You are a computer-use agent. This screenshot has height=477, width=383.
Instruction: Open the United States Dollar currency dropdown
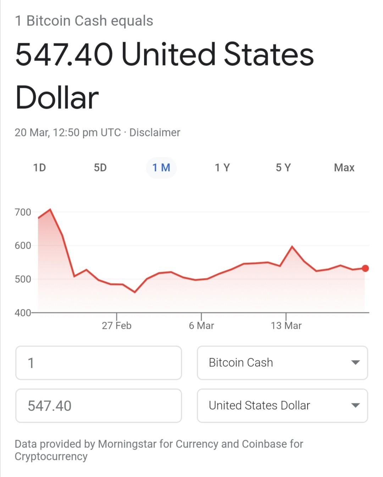[x=282, y=406]
